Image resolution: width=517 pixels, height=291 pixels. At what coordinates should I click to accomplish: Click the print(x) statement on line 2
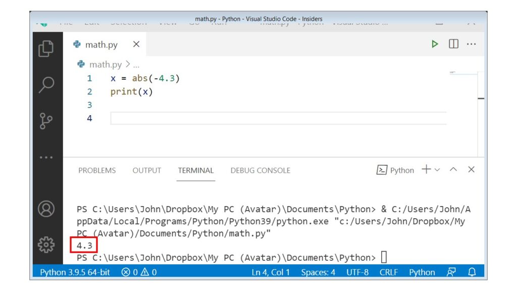132,92
